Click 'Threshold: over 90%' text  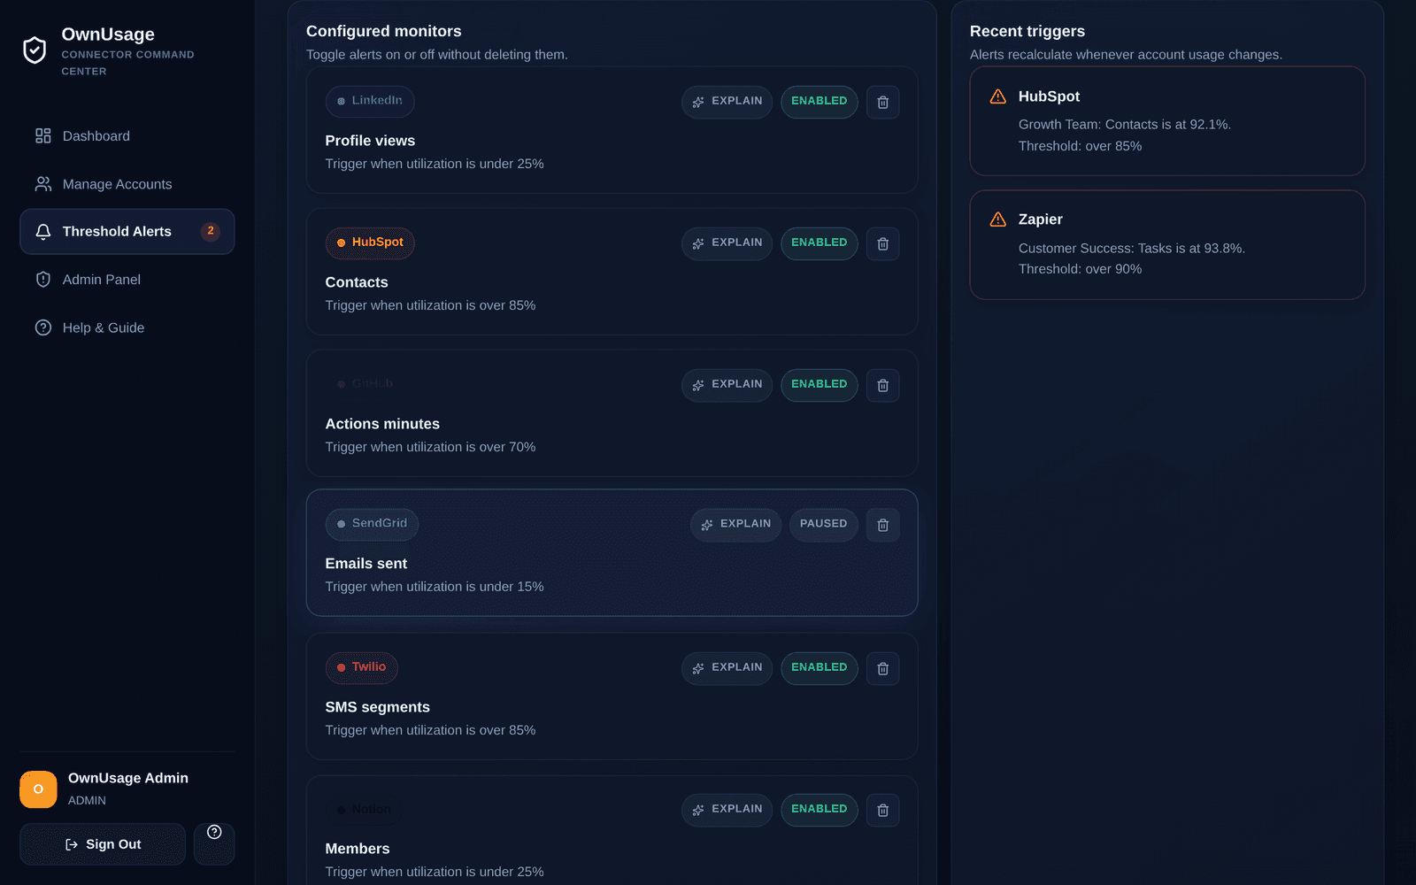1080,269
